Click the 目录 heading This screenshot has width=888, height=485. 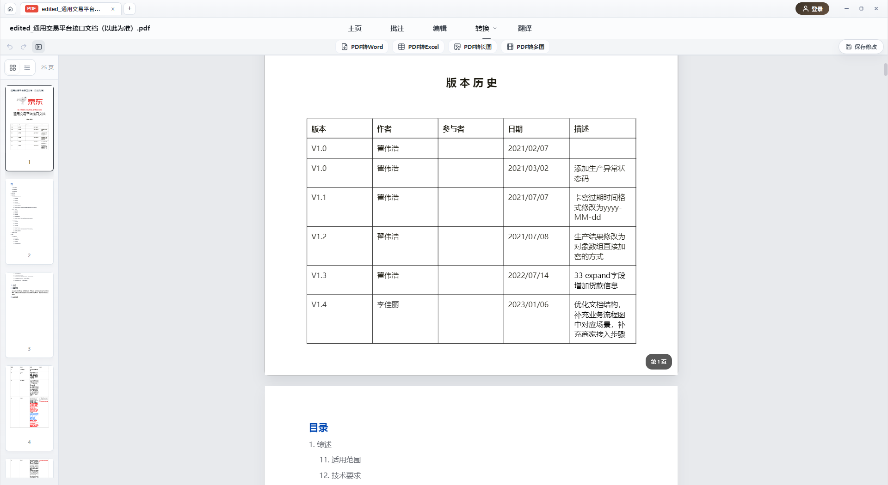click(319, 428)
